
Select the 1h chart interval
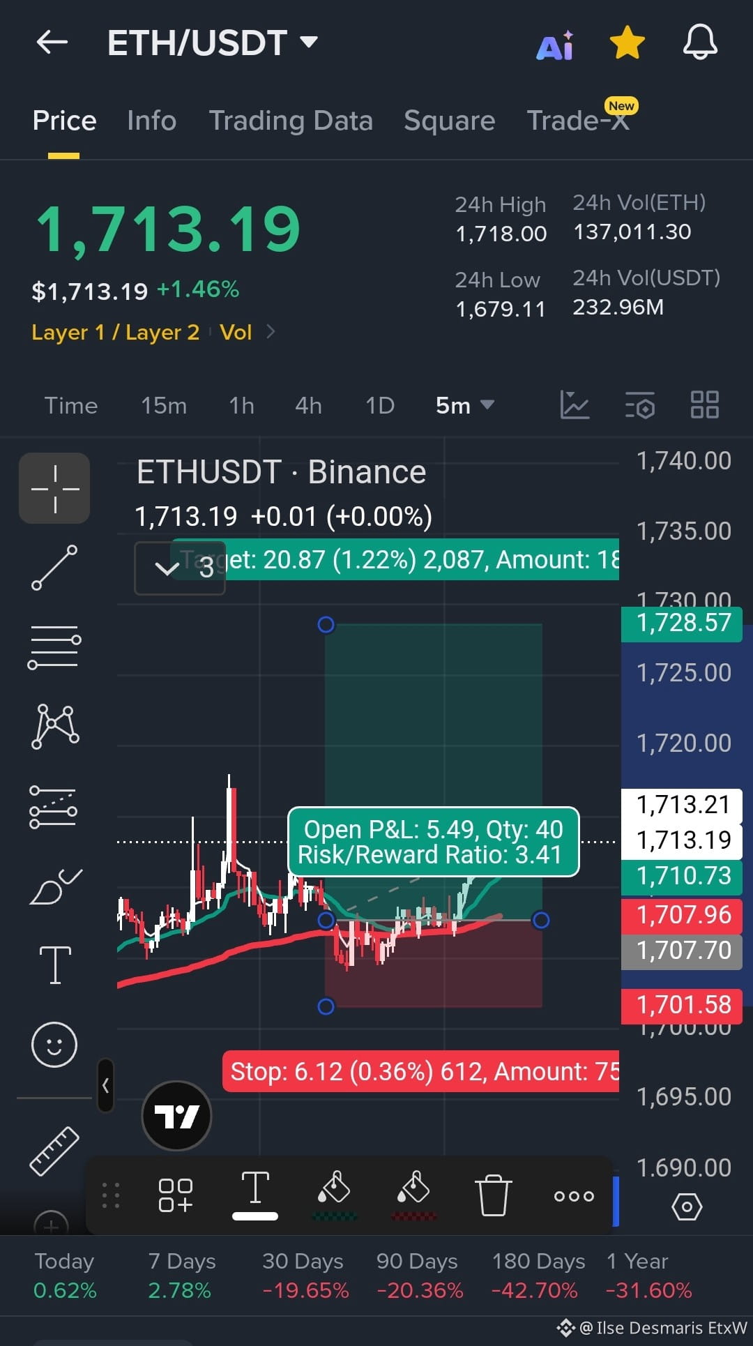[241, 405]
